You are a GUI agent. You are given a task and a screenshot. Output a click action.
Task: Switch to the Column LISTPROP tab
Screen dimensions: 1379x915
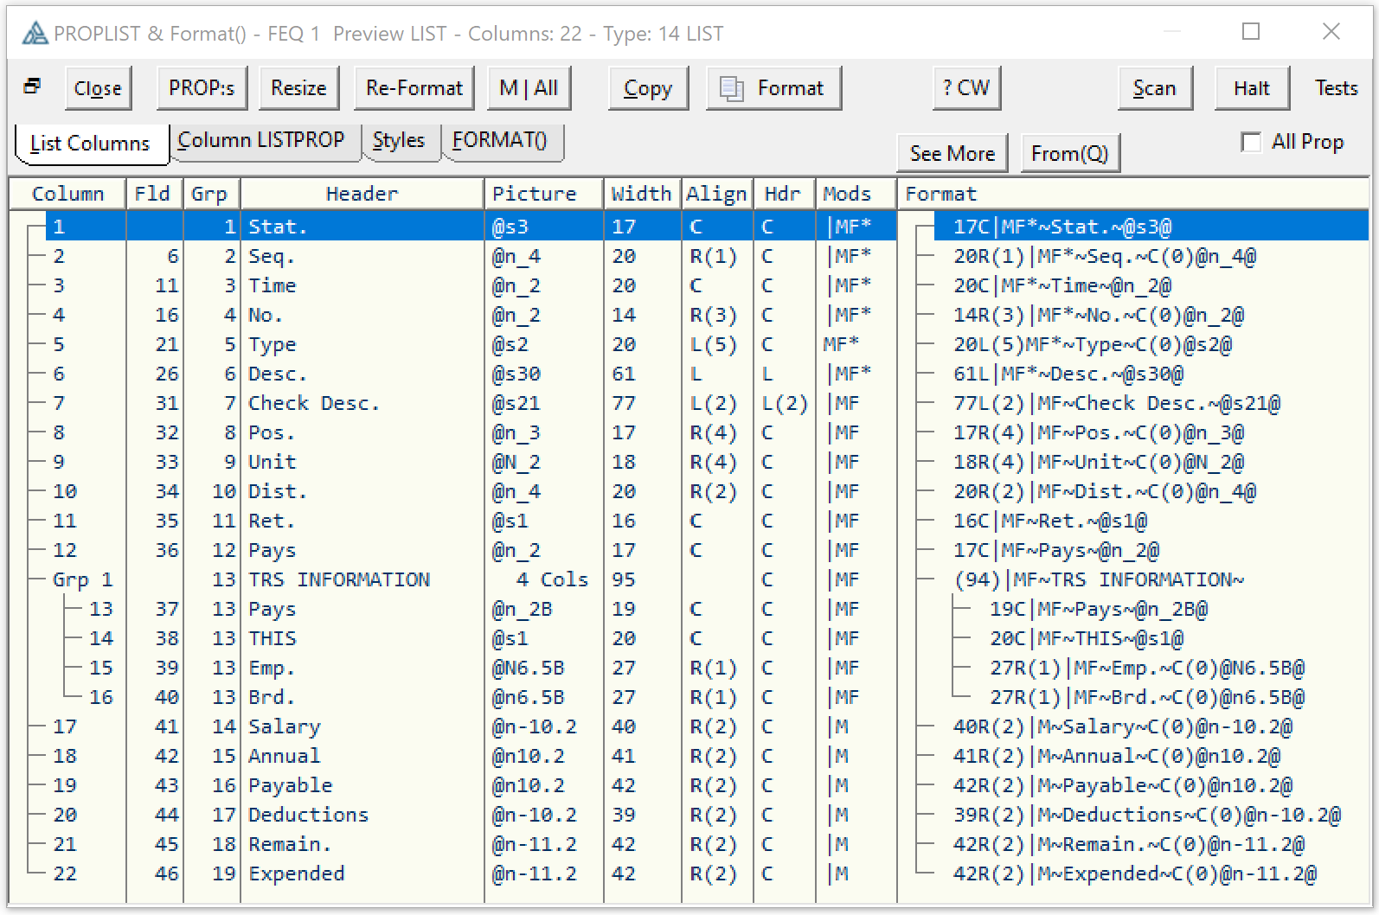(x=261, y=140)
